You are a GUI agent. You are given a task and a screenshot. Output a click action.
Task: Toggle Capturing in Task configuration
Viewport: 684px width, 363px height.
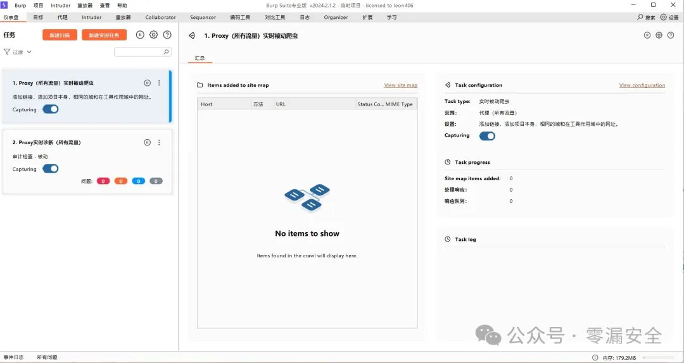487,136
